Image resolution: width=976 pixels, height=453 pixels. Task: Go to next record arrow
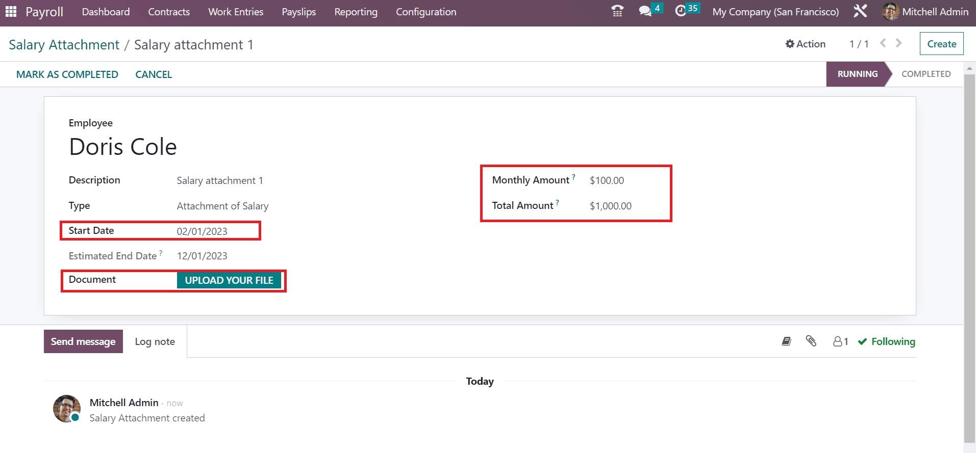pyautogui.click(x=899, y=44)
